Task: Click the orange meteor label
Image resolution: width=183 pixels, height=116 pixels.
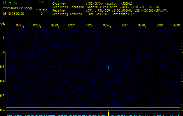Action: (x=42, y=9)
